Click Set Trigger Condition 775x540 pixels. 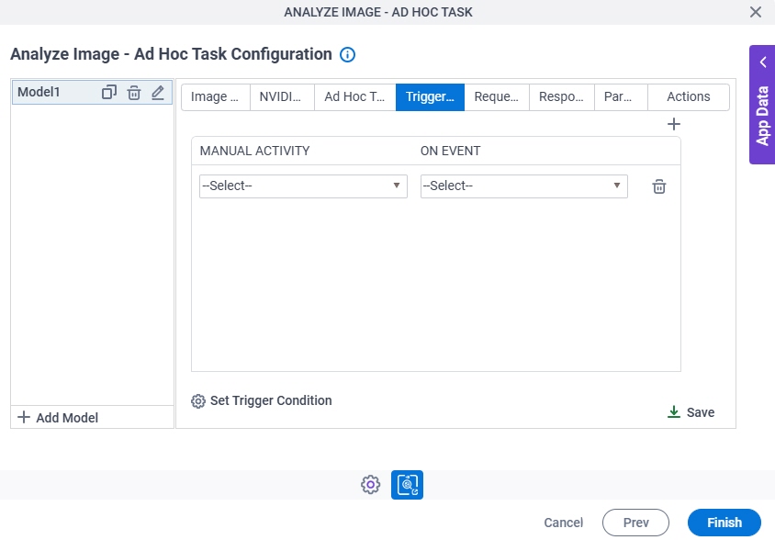[x=262, y=400]
